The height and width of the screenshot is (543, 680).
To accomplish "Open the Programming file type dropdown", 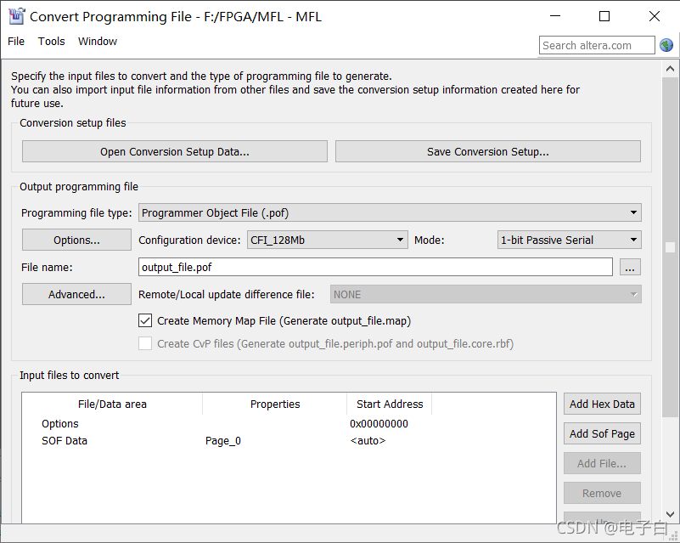I will (390, 212).
